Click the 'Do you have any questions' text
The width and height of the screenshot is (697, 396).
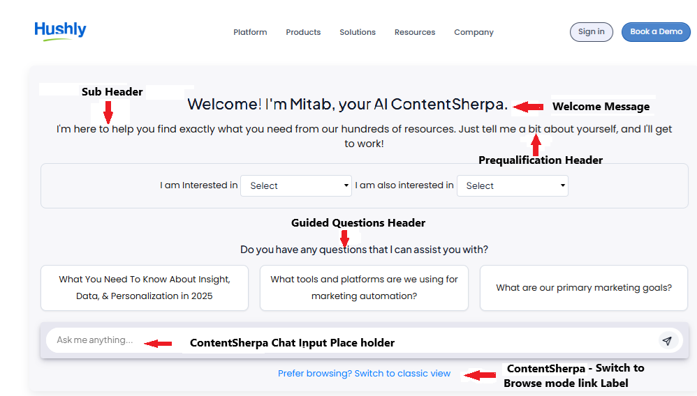(x=364, y=250)
